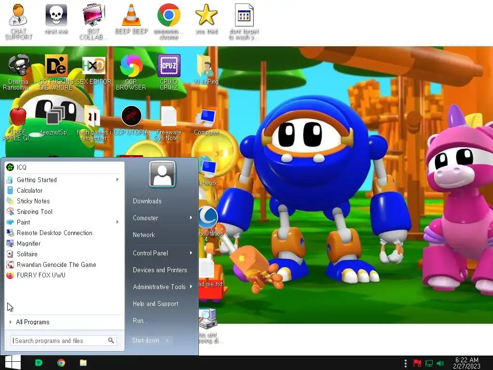Open the BEEP BEEP traffic cone icon
493x370 pixels.
131,19
